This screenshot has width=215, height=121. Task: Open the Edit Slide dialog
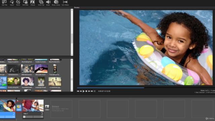(x=26, y=3)
